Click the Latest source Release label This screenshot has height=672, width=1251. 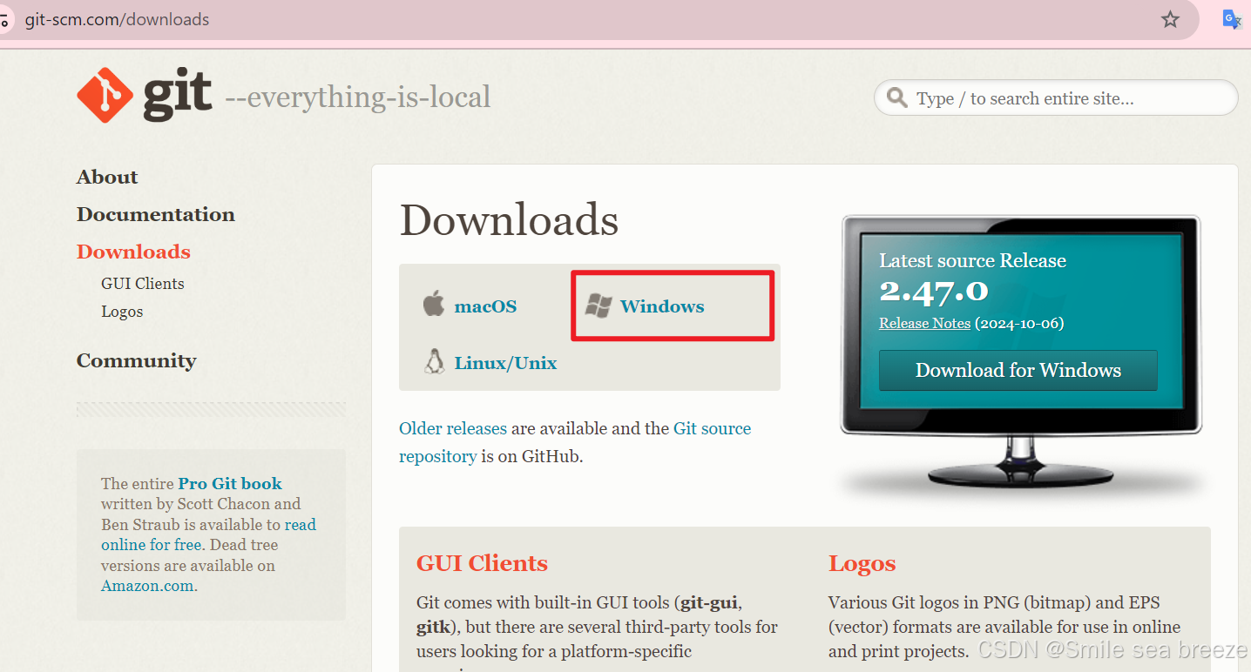[x=972, y=260]
